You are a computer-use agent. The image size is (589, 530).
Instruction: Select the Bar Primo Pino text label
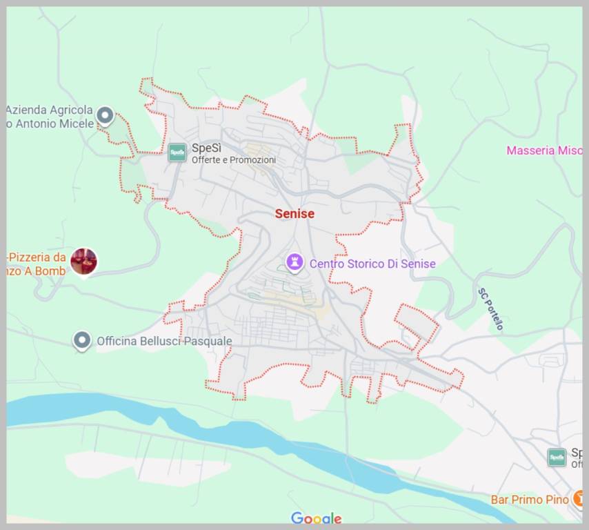coord(530,500)
